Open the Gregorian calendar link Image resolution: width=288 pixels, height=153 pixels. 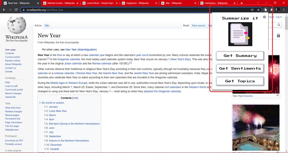click(x=69, y=59)
